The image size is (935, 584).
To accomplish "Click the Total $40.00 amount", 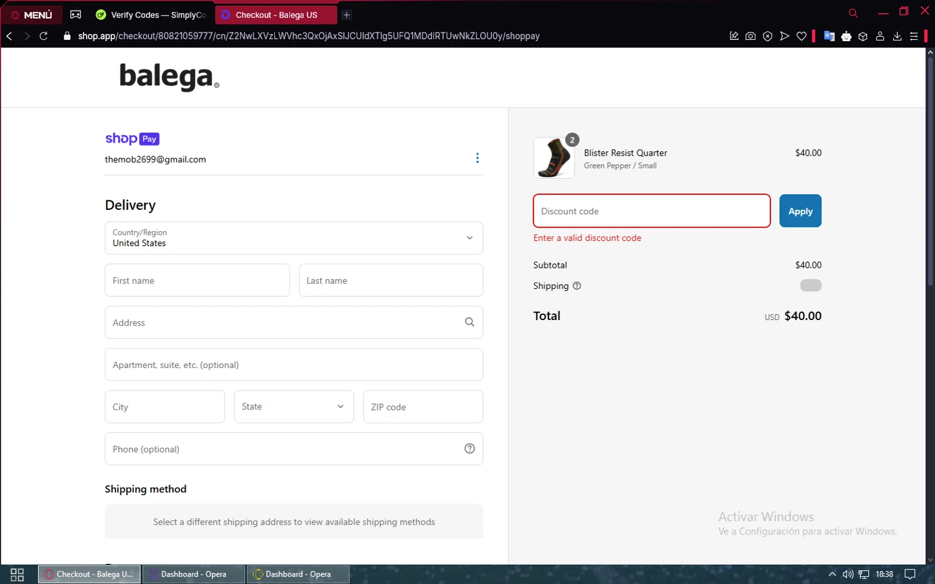I will 803,316.
